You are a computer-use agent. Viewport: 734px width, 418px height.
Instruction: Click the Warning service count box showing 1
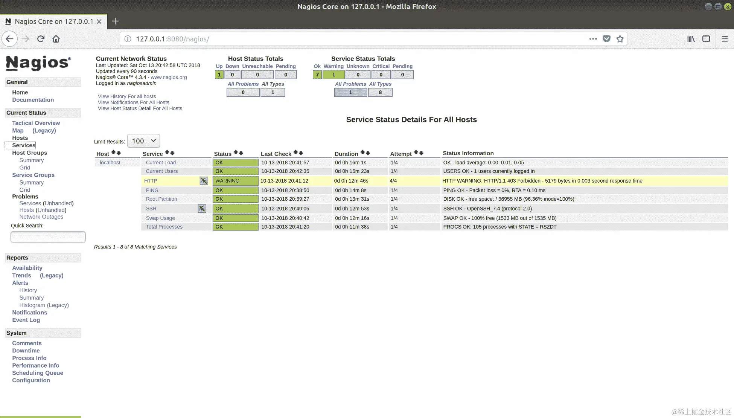click(x=333, y=75)
